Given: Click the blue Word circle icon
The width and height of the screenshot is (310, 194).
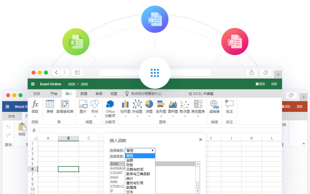Looking at the screenshot, I should pos(155,19).
